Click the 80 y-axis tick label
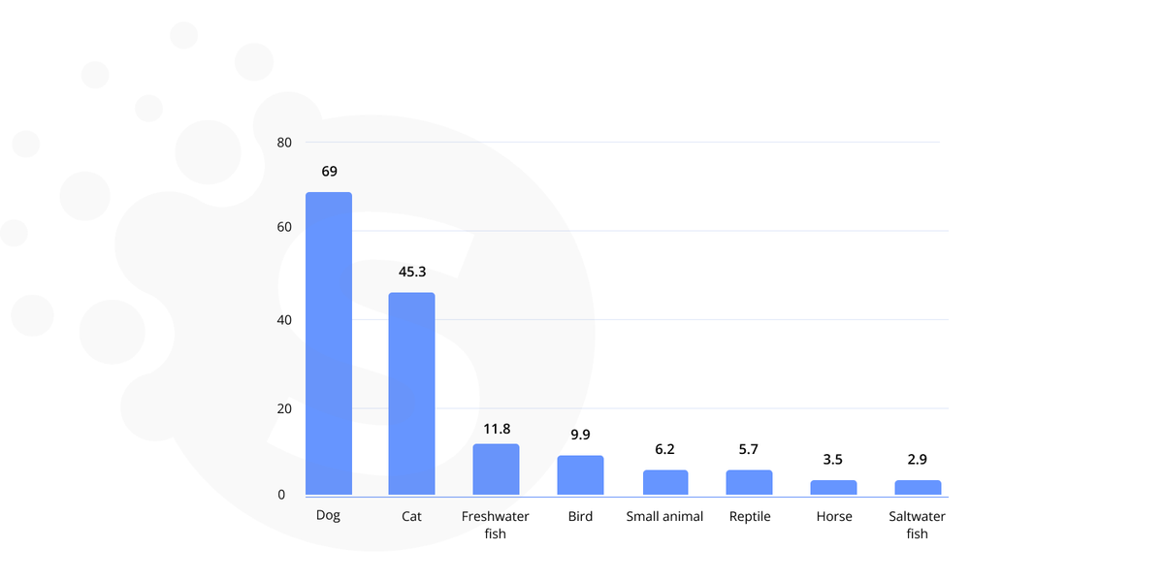 click(x=284, y=143)
